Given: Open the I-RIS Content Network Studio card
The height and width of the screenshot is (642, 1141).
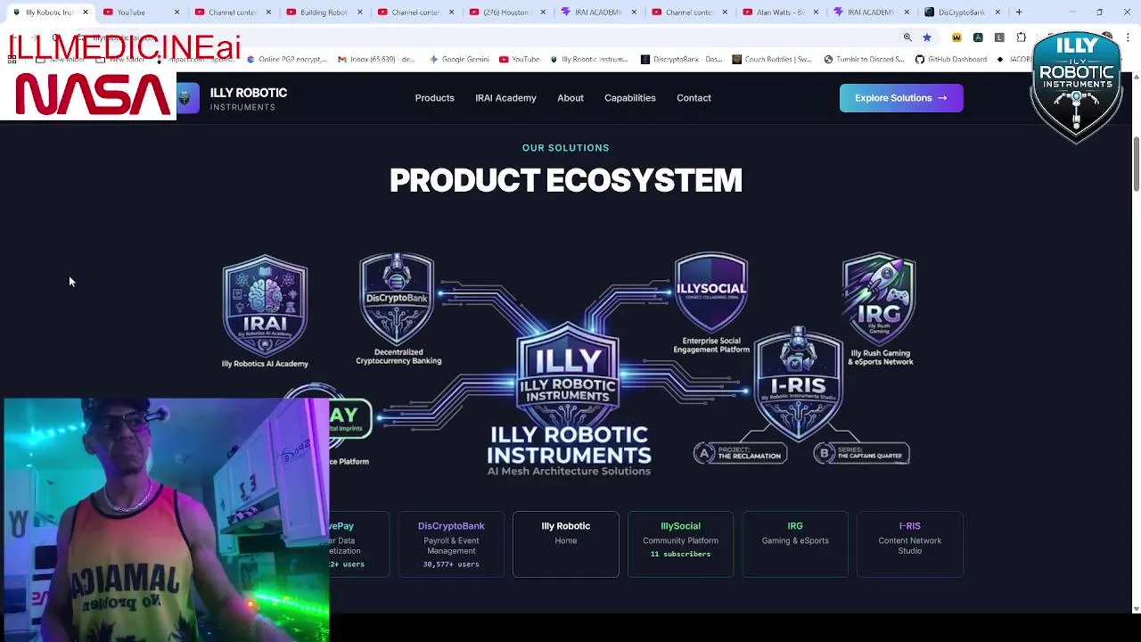Looking at the screenshot, I should pyautogui.click(x=909, y=544).
